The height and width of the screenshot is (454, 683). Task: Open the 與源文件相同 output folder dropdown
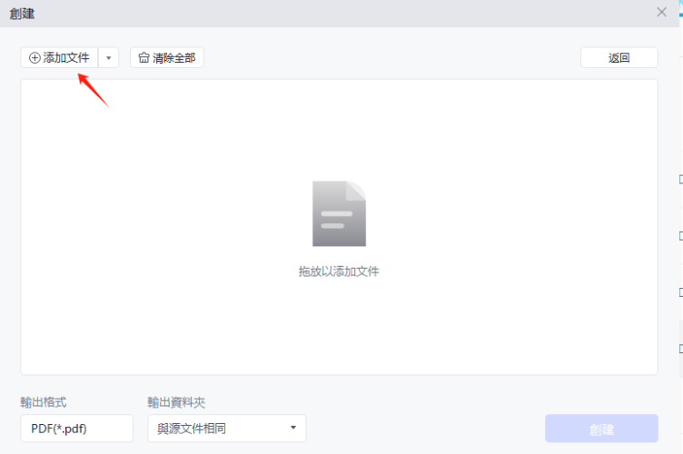coord(227,429)
